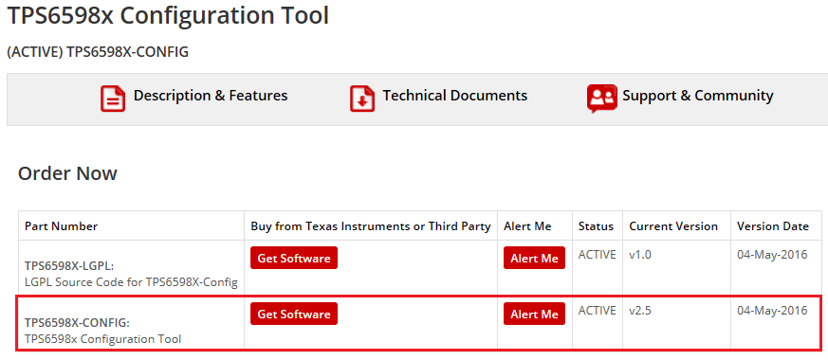Click Alert Me for TPS6598X-LGPL row

(534, 259)
